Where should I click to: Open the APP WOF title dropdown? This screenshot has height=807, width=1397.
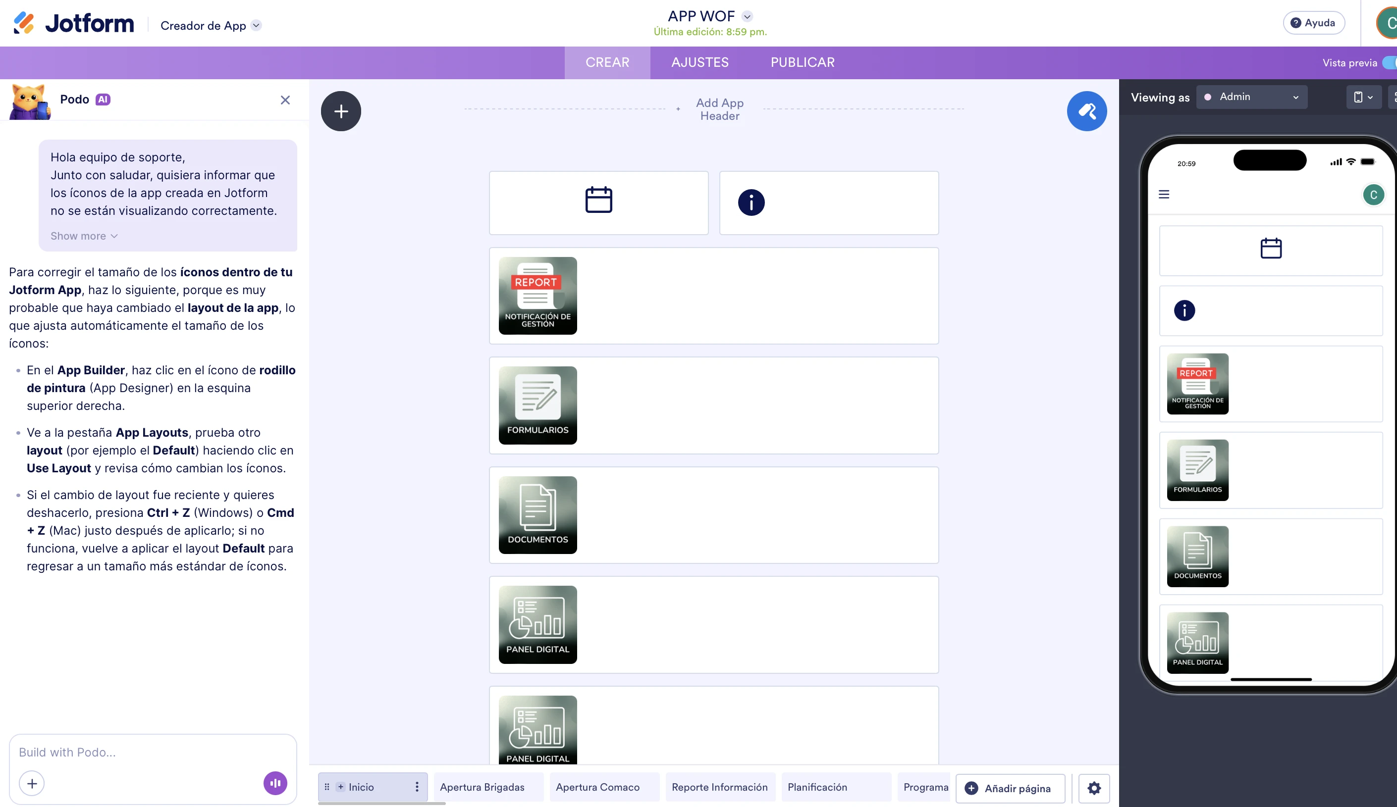747,16
